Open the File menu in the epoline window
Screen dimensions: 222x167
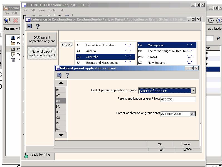click(x=7, y=13)
